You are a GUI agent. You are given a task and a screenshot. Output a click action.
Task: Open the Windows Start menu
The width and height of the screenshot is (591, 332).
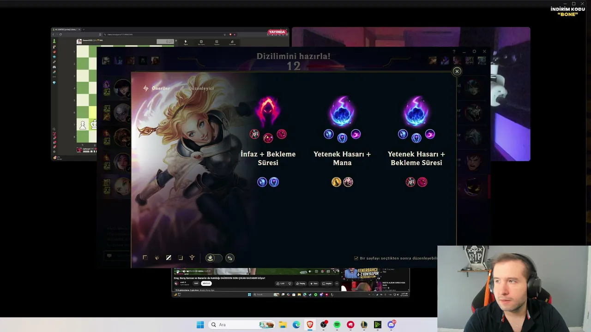click(200, 325)
